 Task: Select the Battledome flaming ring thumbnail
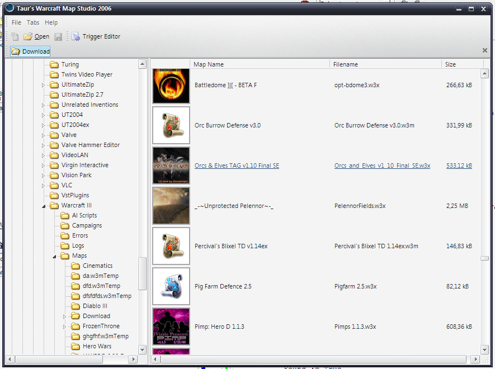171,86
